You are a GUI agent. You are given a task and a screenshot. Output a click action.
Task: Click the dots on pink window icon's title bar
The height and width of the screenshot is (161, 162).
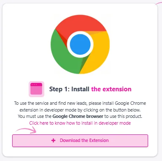pyautogui.click(x=34, y=85)
